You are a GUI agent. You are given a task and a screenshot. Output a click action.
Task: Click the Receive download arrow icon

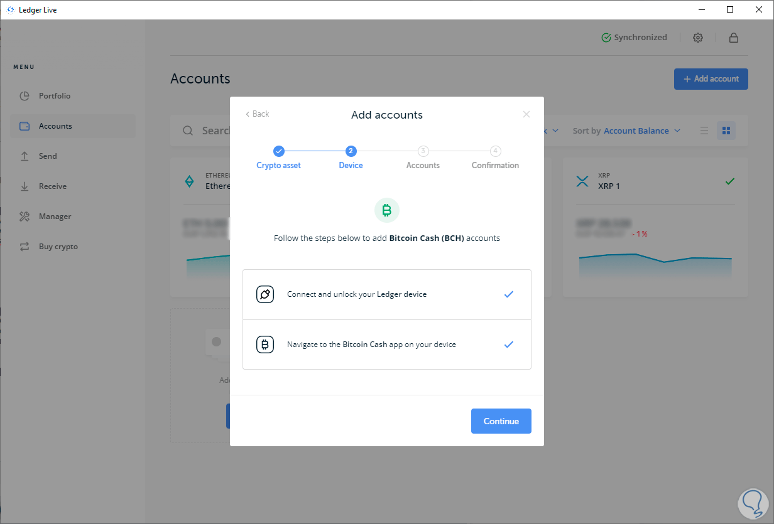25,186
